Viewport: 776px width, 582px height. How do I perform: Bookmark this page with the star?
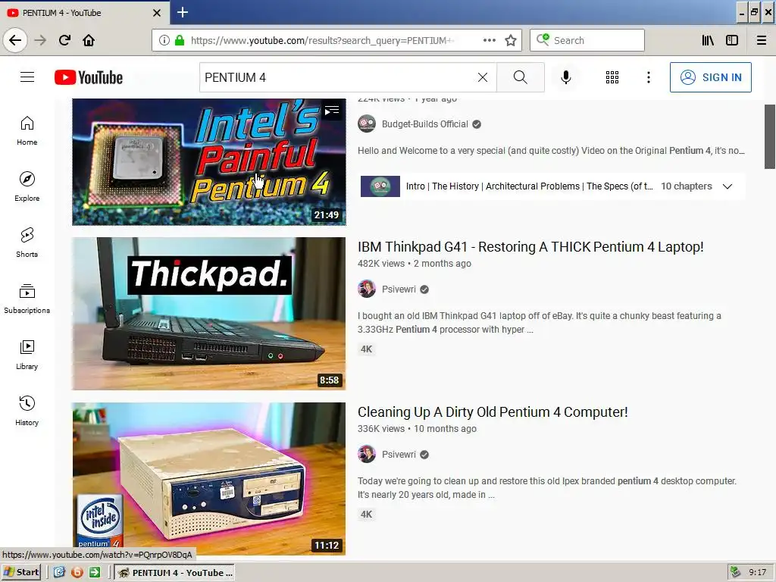[511, 40]
